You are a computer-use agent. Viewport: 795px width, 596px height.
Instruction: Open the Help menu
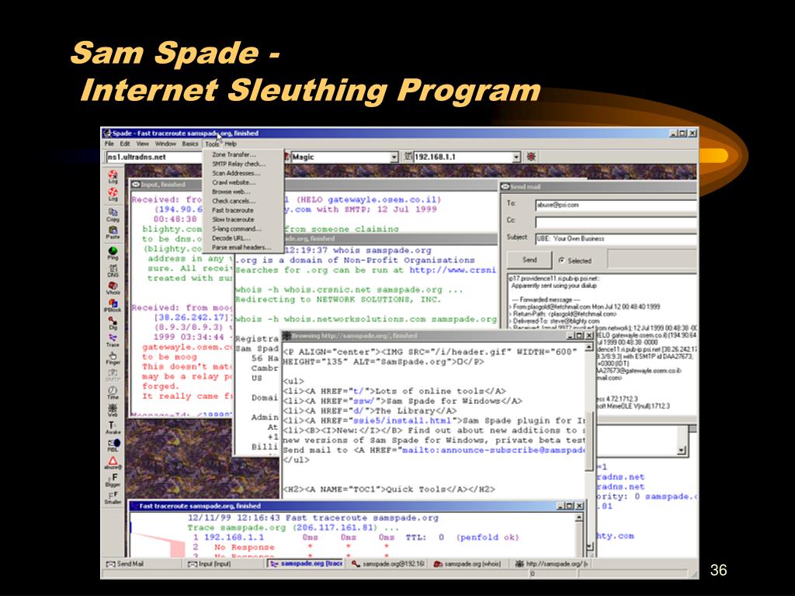(231, 144)
